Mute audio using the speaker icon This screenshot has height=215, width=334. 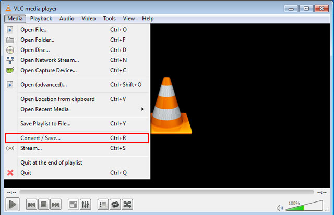pos(280,208)
